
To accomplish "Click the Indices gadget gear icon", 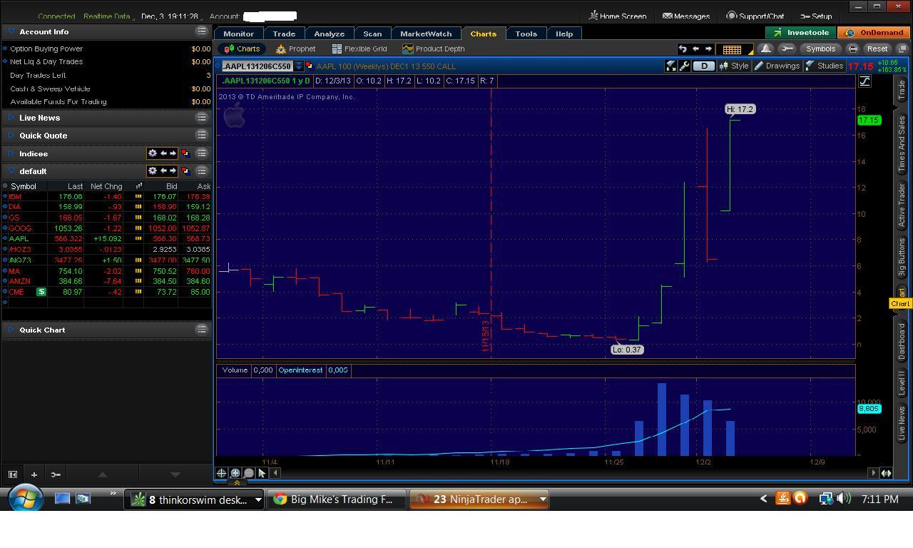I will (152, 153).
